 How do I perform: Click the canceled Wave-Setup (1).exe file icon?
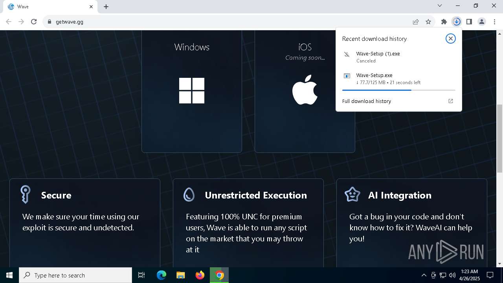pyautogui.click(x=347, y=54)
